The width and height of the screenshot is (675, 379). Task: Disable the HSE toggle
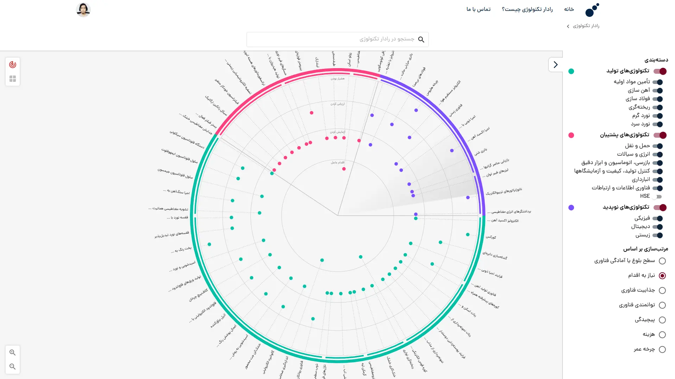point(657,197)
